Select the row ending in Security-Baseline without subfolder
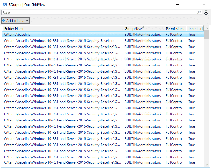The height and width of the screenshot is (168, 211). 103,41
